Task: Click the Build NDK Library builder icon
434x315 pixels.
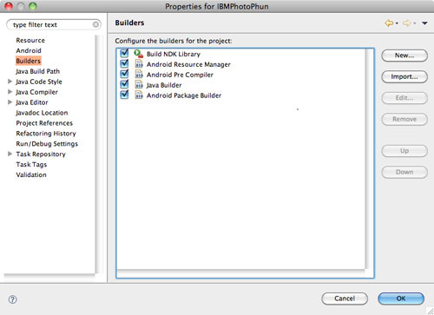Action: pyautogui.click(x=139, y=54)
